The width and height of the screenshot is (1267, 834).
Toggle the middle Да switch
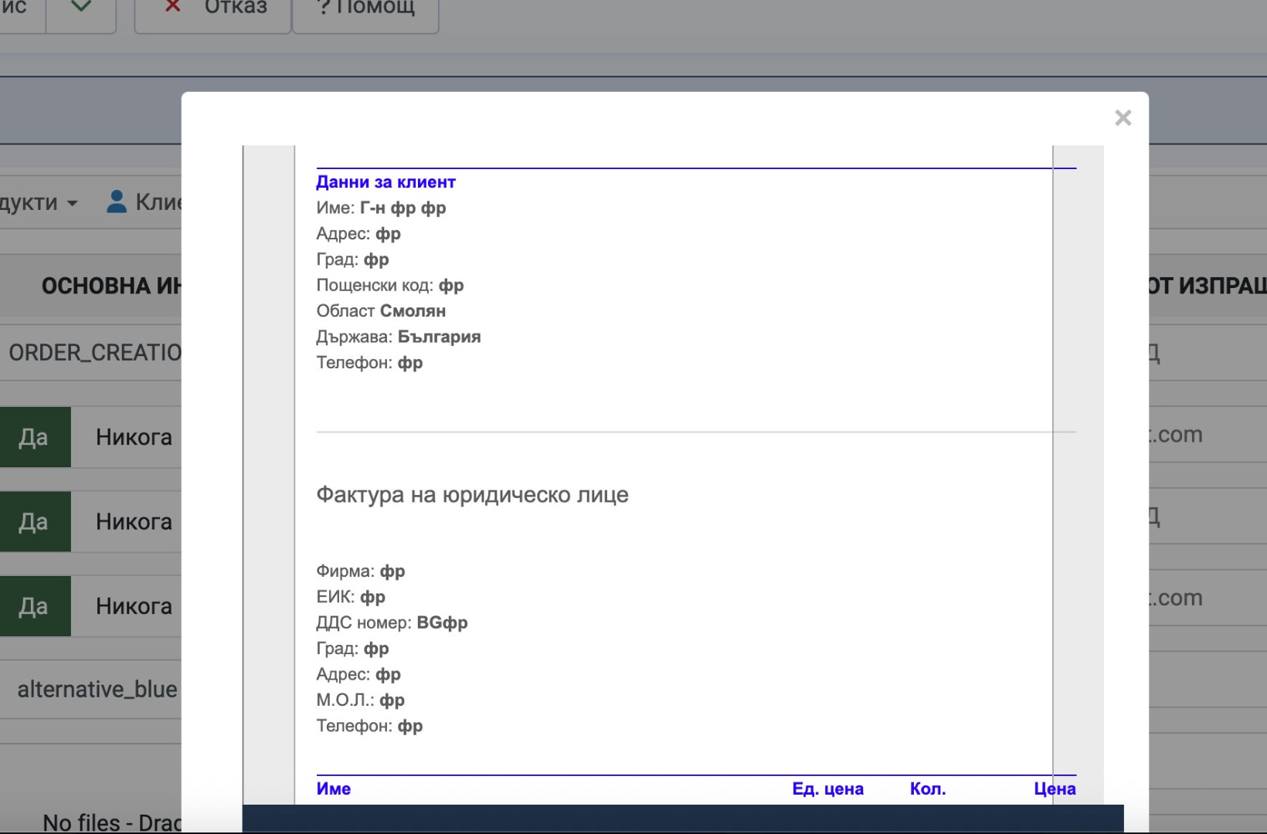[36, 521]
